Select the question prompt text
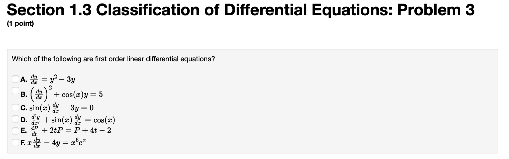The height and width of the screenshot is (159, 509). [x=113, y=59]
